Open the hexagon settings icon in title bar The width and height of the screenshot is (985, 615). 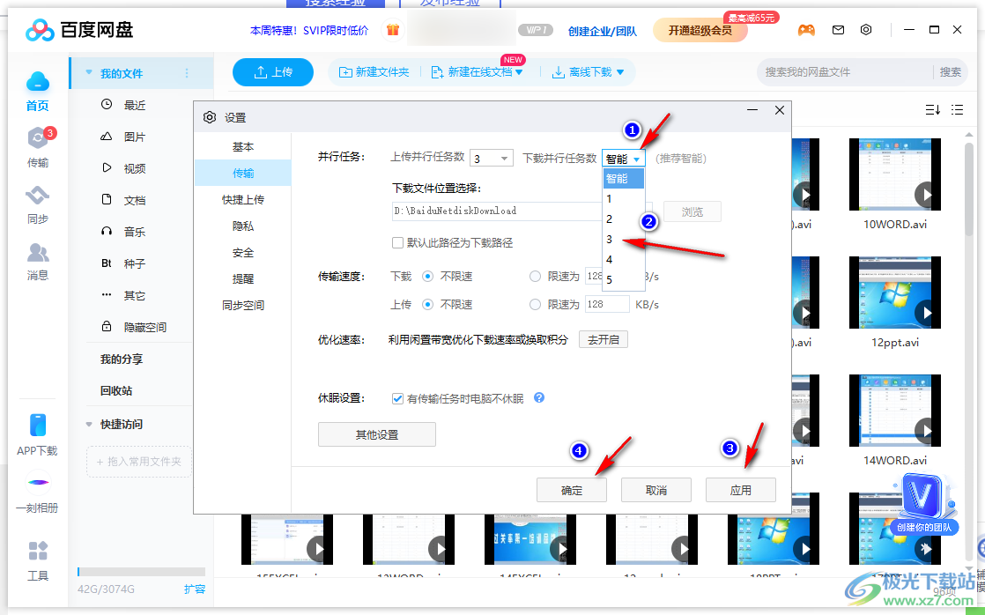pyautogui.click(x=866, y=30)
